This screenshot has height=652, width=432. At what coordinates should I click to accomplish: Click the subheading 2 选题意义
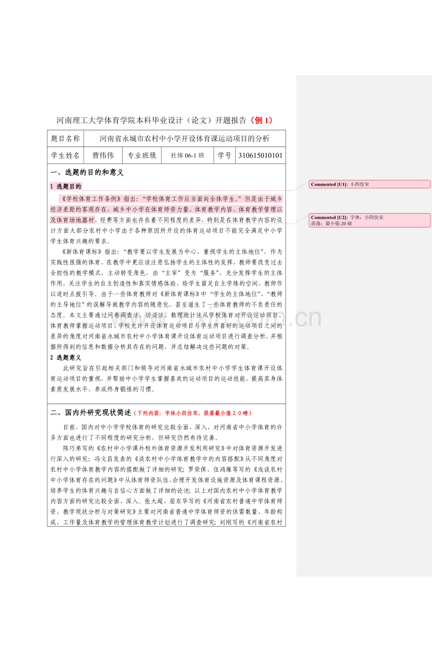click(x=66, y=357)
